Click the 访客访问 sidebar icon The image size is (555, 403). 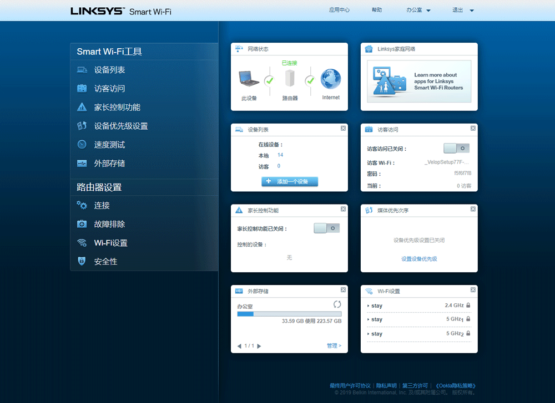(x=82, y=88)
